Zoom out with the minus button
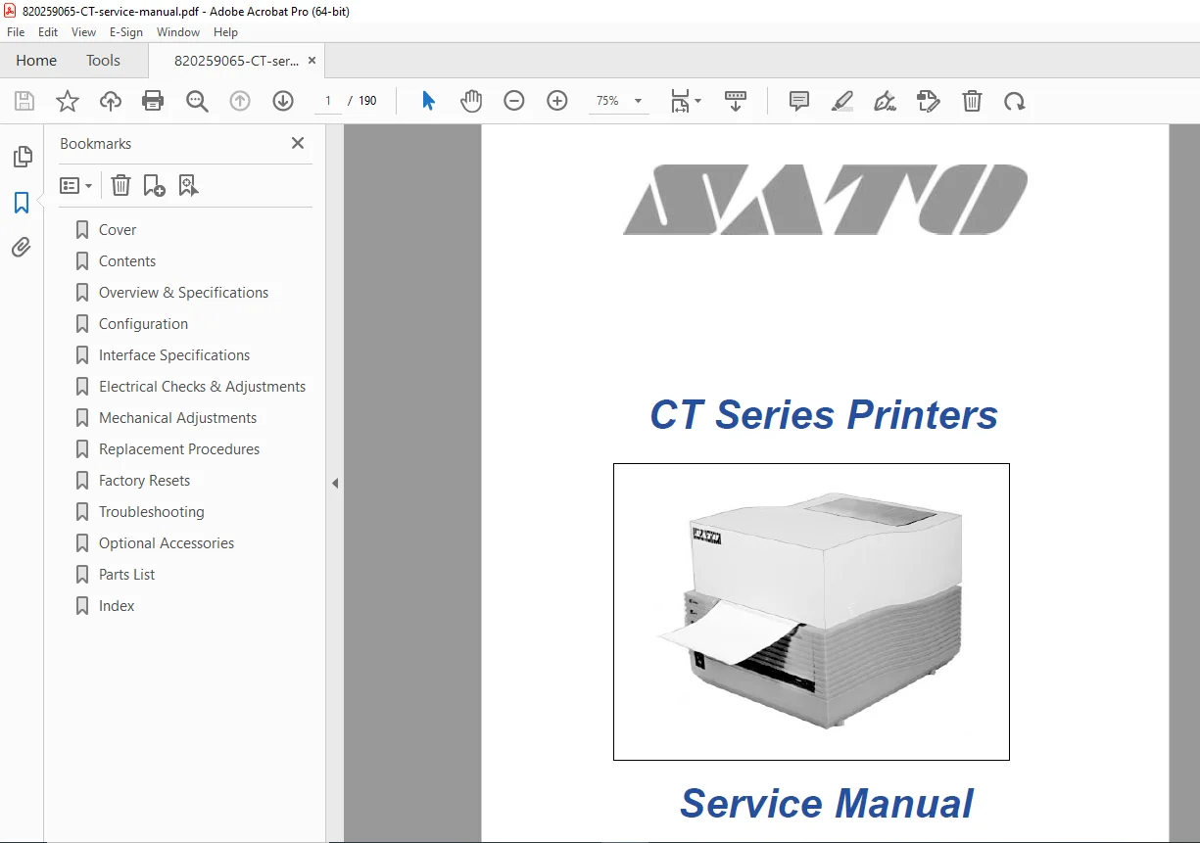The height and width of the screenshot is (843, 1200). click(514, 101)
